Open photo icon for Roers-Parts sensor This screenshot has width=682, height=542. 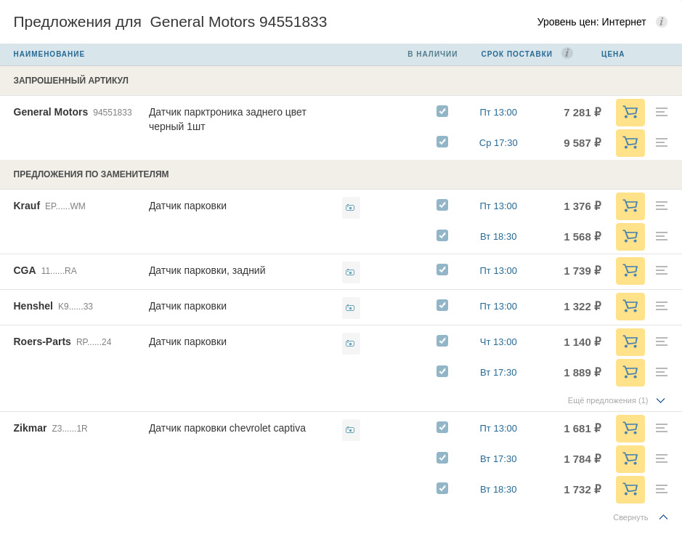tap(351, 344)
